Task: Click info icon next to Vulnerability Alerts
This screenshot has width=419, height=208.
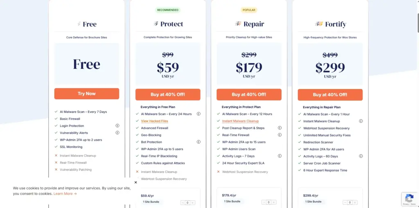Action: click(x=117, y=133)
